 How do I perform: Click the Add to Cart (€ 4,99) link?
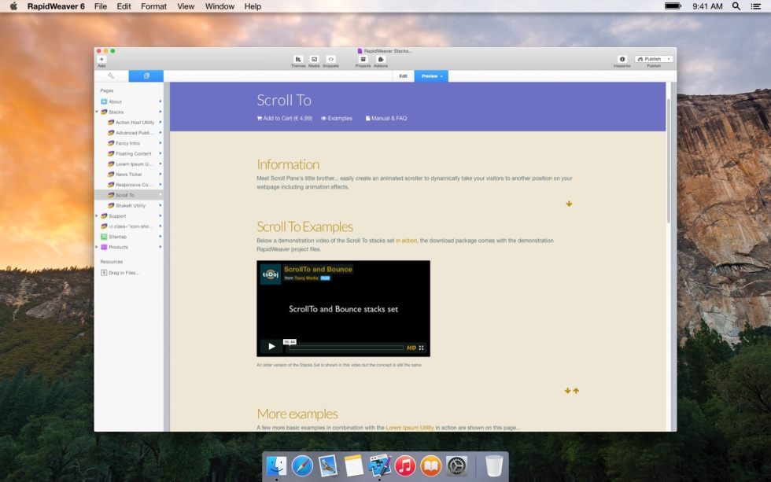tap(284, 119)
